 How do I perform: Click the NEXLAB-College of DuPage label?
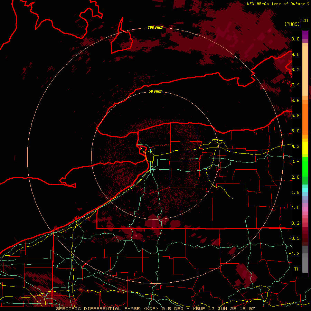pyautogui.click(x=276, y=4)
